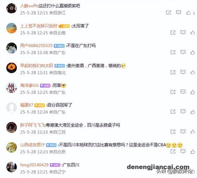Reply to 海洋缘GG's comment
The width and height of the screenshot is (197, 178).
click(183, 92)
